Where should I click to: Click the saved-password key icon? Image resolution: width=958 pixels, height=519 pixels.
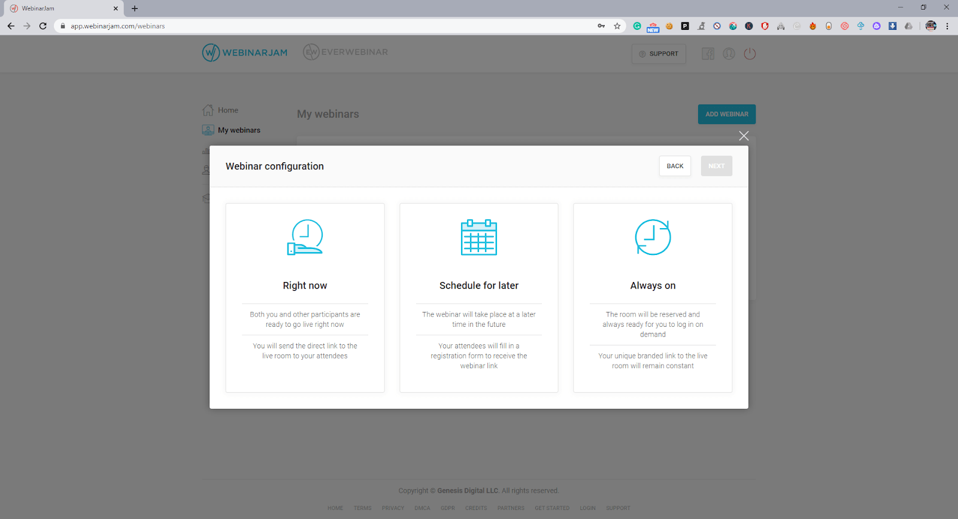[x=601, y=26]
